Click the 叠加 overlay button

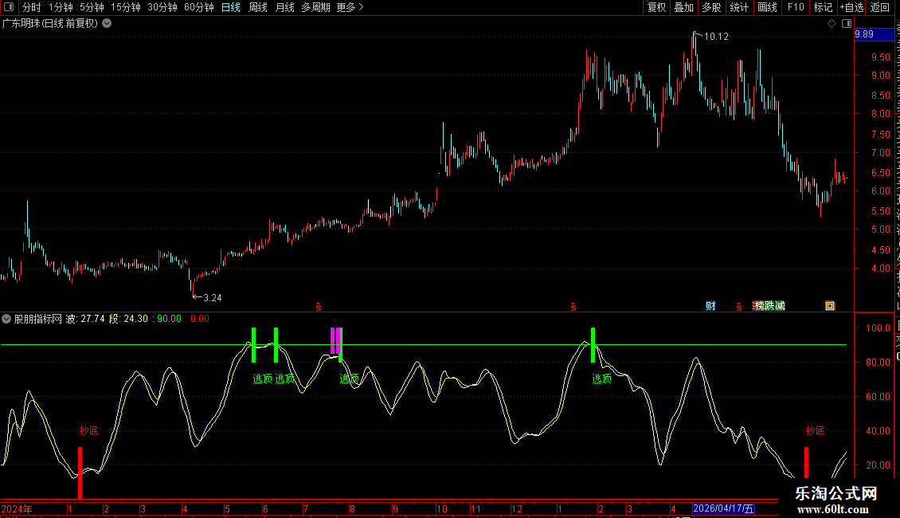point(683,7)
